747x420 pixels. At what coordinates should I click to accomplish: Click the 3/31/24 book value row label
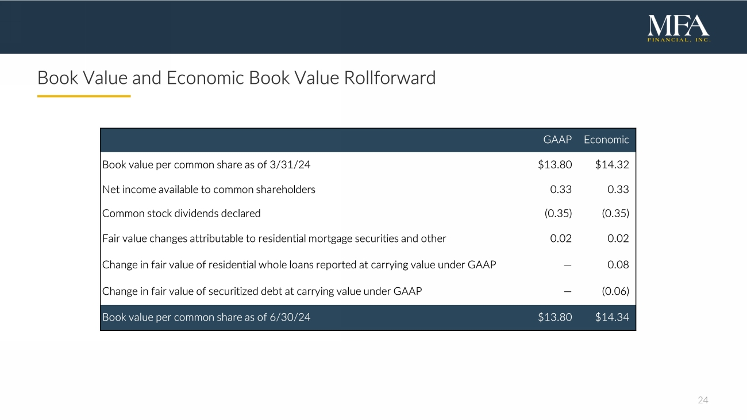(206, 165)
